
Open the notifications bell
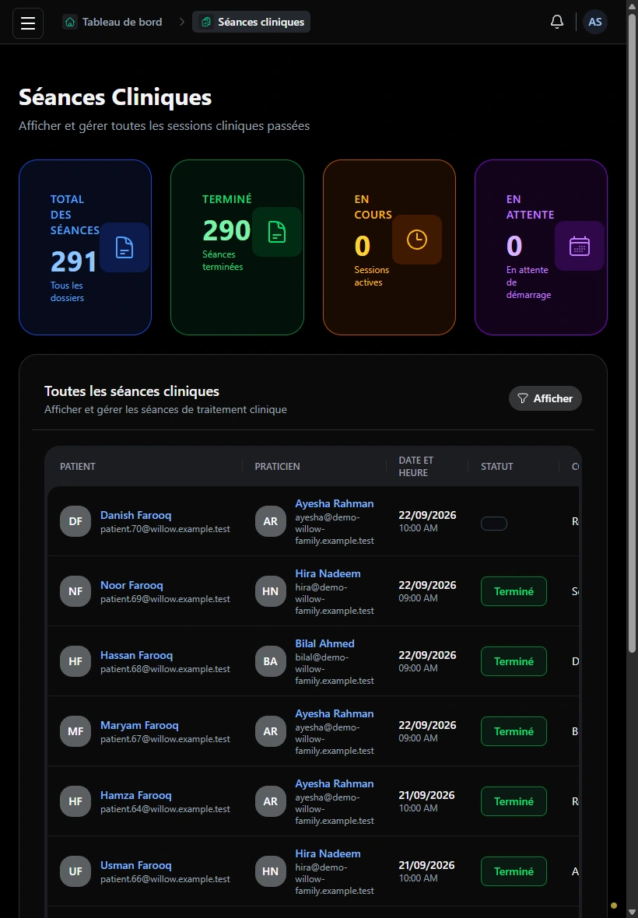556,22
